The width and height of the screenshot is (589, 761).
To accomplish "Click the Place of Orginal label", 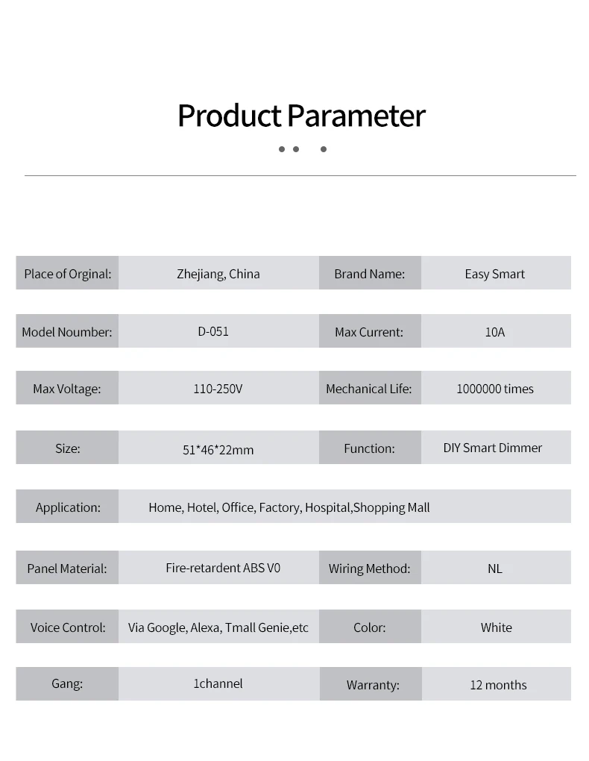I will [x=67, y=274].
